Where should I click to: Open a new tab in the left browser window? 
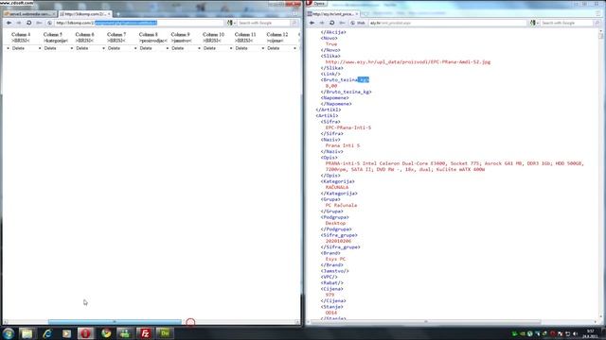117,14
